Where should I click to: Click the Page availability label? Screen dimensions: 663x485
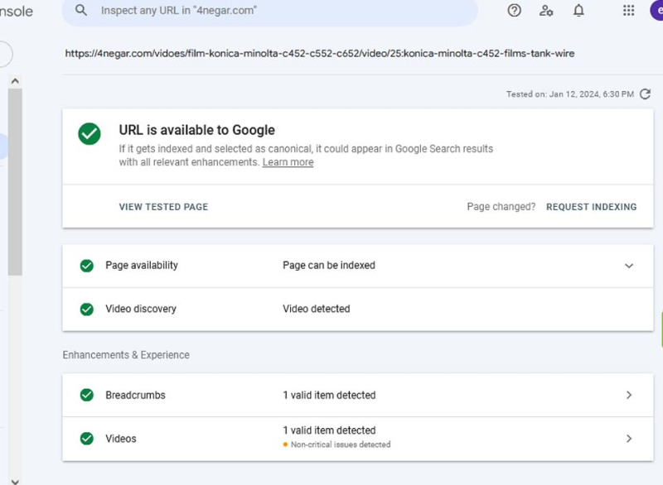[x=142, y=265]
